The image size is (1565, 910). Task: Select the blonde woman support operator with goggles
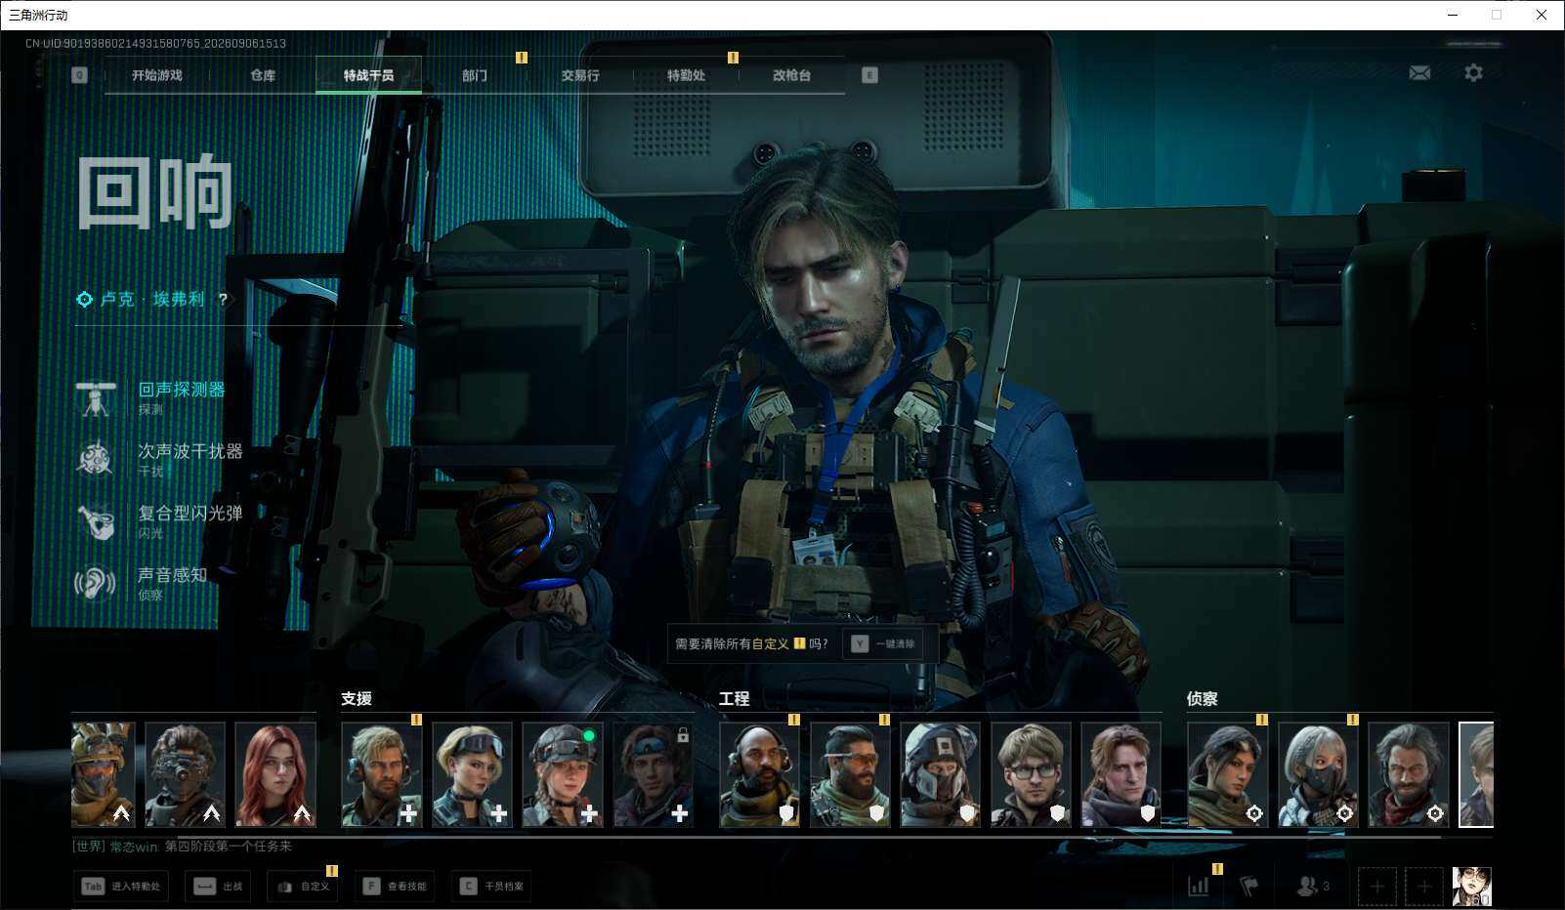[473, 775]
